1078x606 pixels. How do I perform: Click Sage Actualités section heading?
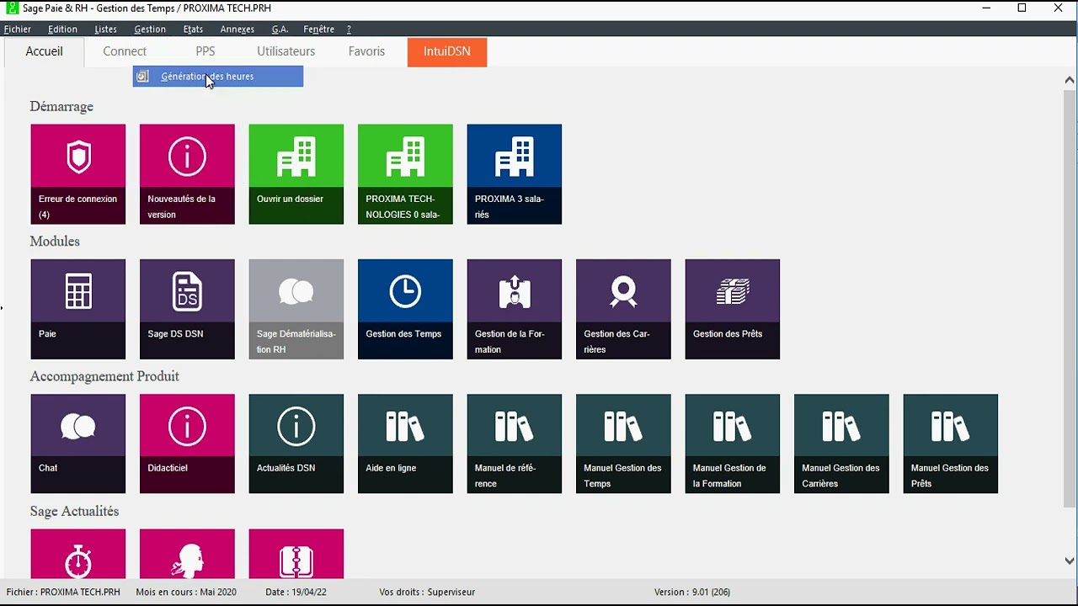74,511
